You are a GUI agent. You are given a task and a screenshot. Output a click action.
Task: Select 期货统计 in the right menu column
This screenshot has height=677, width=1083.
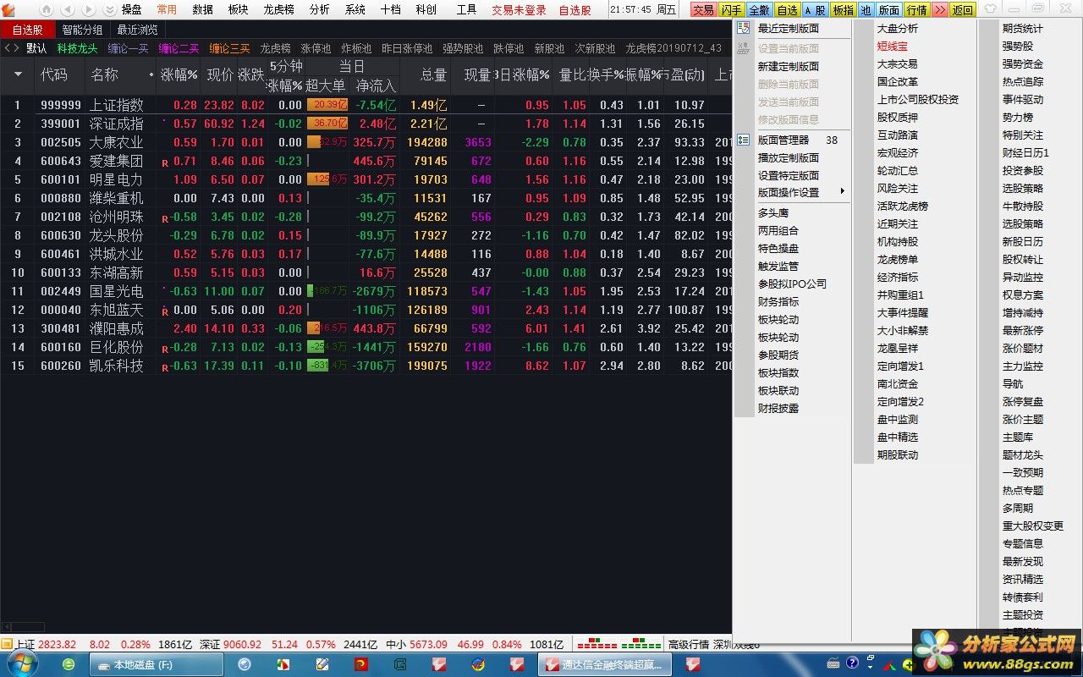[1023, 28]
